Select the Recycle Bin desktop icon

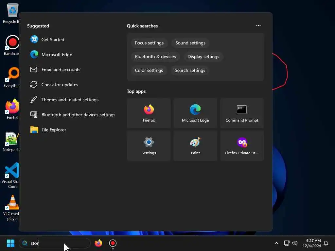tap(11, 13)
